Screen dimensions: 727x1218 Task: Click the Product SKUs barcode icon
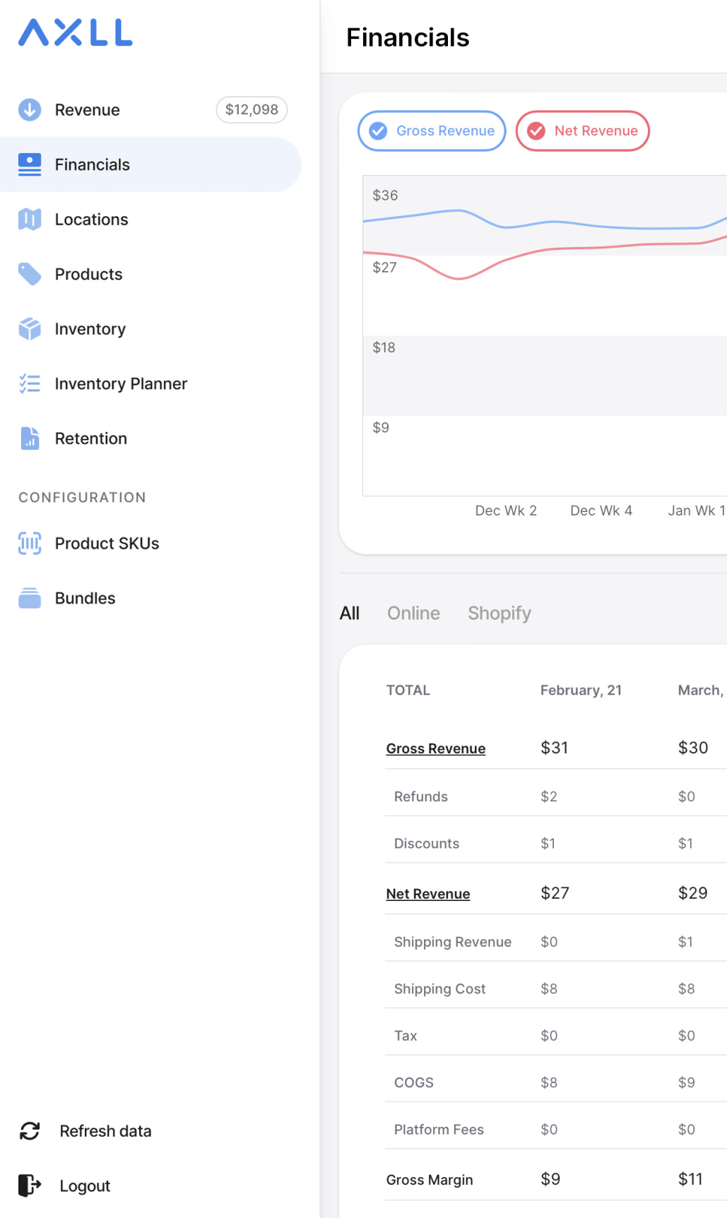coord(30,543)
